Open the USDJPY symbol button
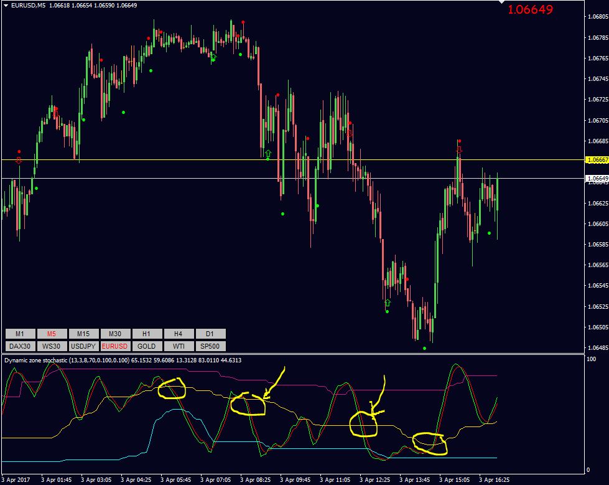 pyautogui.click(x=83, y=346)
